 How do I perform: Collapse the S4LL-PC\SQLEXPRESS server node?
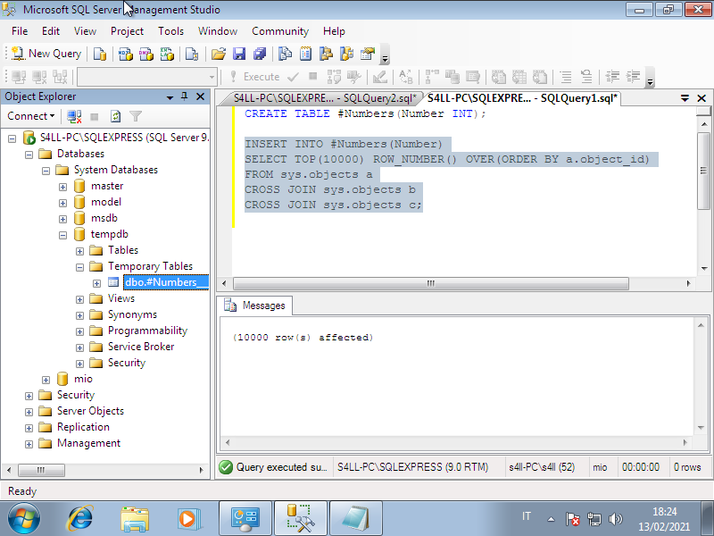(12, 138)
